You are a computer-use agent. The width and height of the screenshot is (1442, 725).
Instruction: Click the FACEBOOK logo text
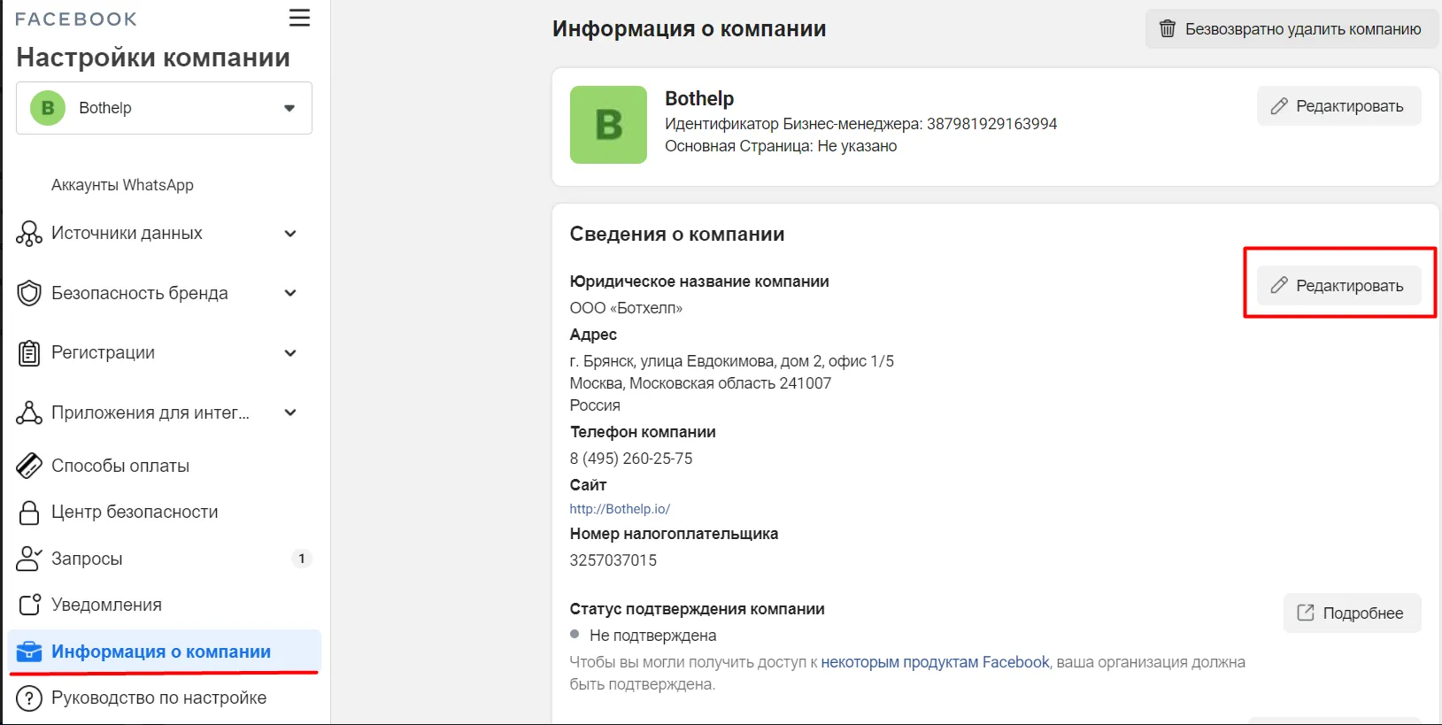(76, 19)
